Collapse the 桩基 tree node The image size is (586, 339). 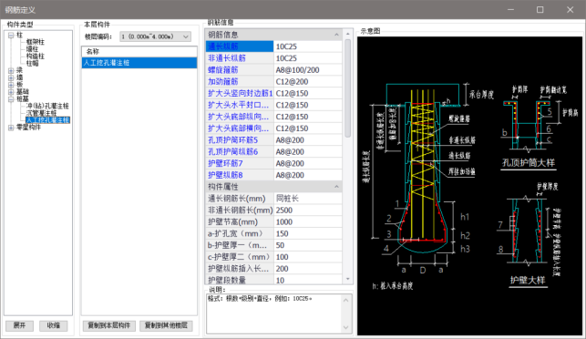[11, 99]
